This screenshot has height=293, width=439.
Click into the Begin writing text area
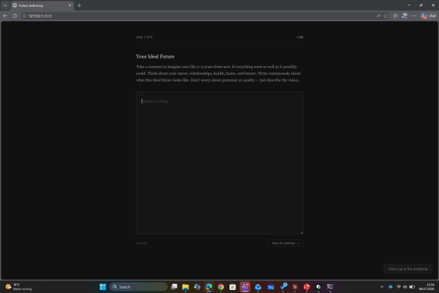(220, 163)
